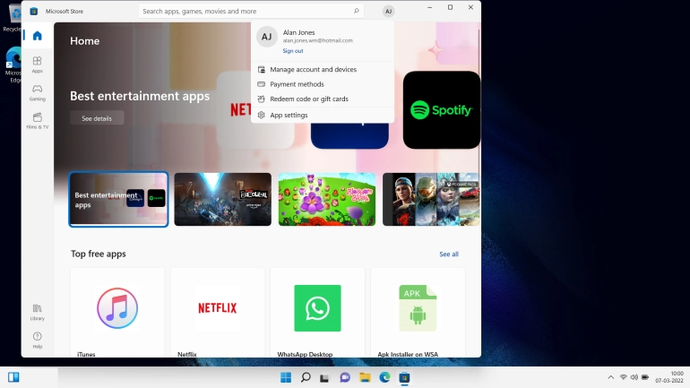Open the Windows Start button

click(x=286, y=377)
